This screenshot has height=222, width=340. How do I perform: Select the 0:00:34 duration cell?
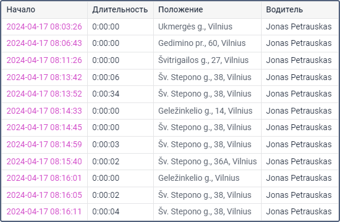(121, 94)
